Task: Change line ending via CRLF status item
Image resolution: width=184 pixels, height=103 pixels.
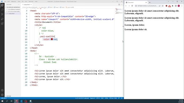Action: pyautogui.click(x=102, y=98)
